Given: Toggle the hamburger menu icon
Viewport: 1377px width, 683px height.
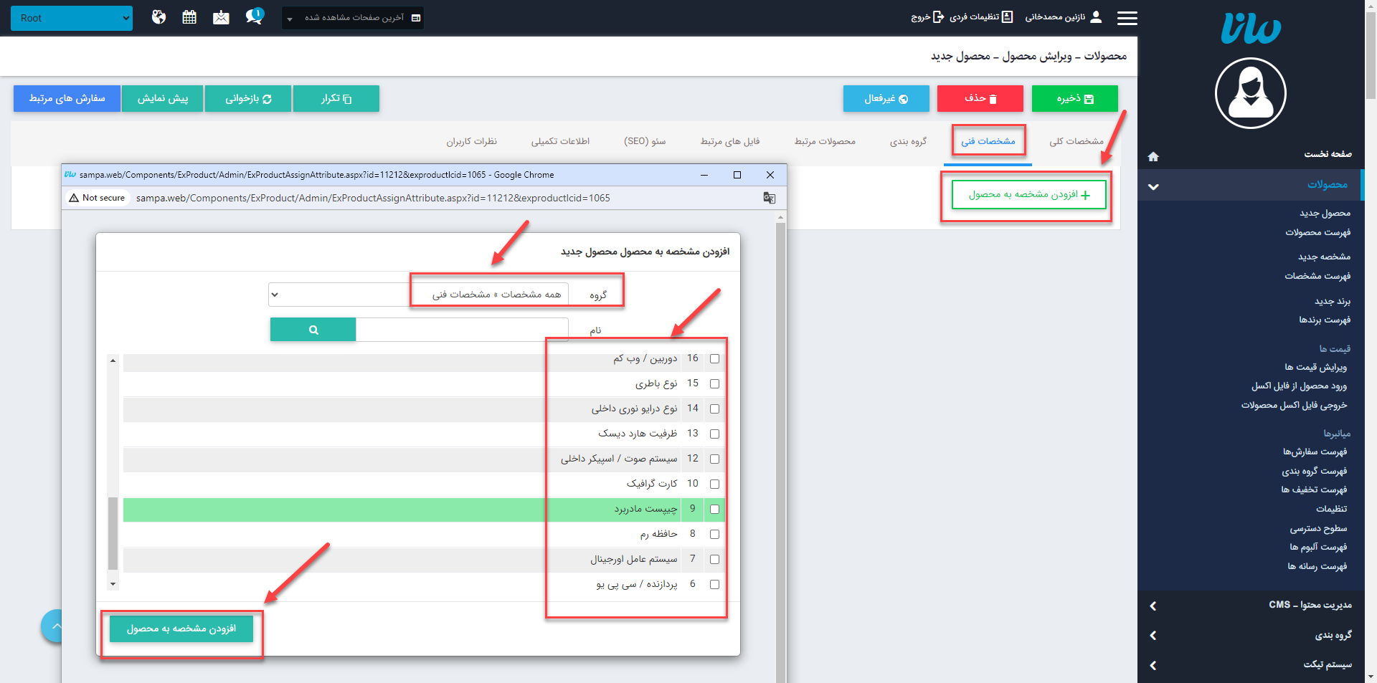Looking at the screenshot, I should (x=1127, y=18).
